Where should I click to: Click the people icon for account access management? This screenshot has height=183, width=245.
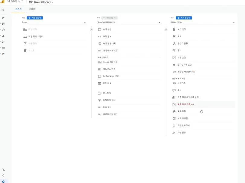[25, 36]
